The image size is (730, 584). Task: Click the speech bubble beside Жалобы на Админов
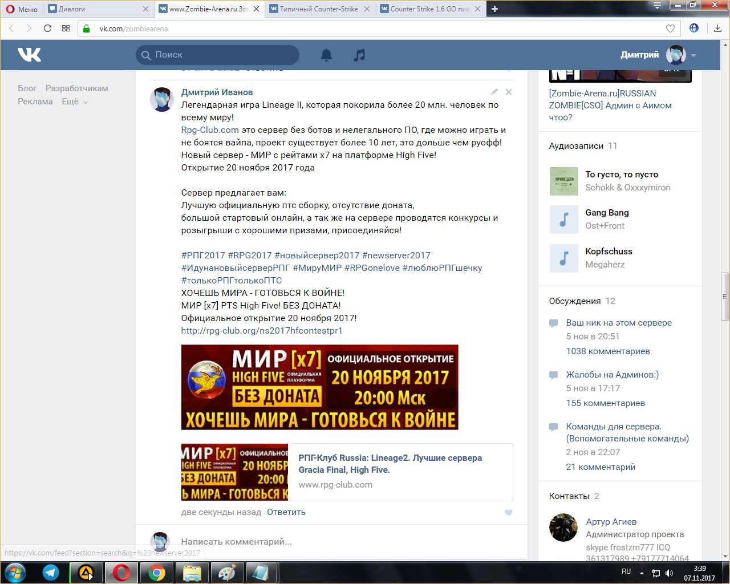click(x=553, y=375)
